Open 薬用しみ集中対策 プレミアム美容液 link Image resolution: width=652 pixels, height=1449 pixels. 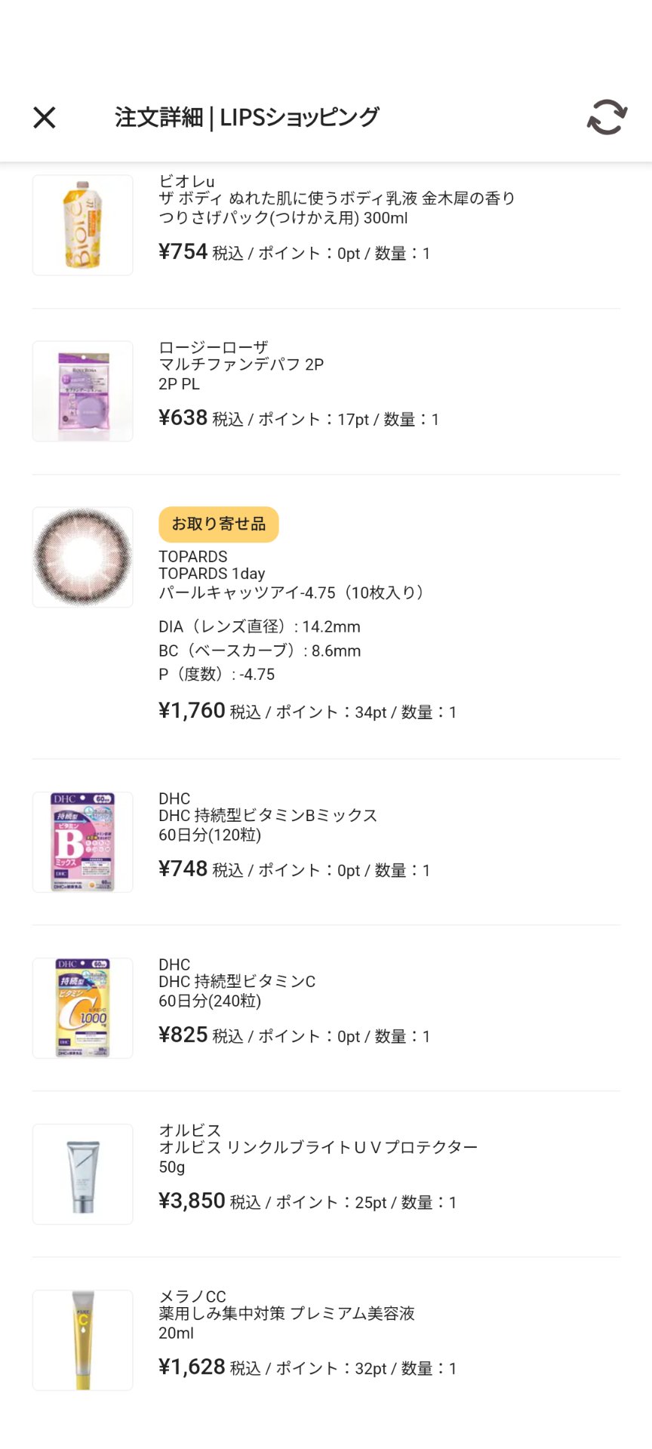click(286, 1314)
